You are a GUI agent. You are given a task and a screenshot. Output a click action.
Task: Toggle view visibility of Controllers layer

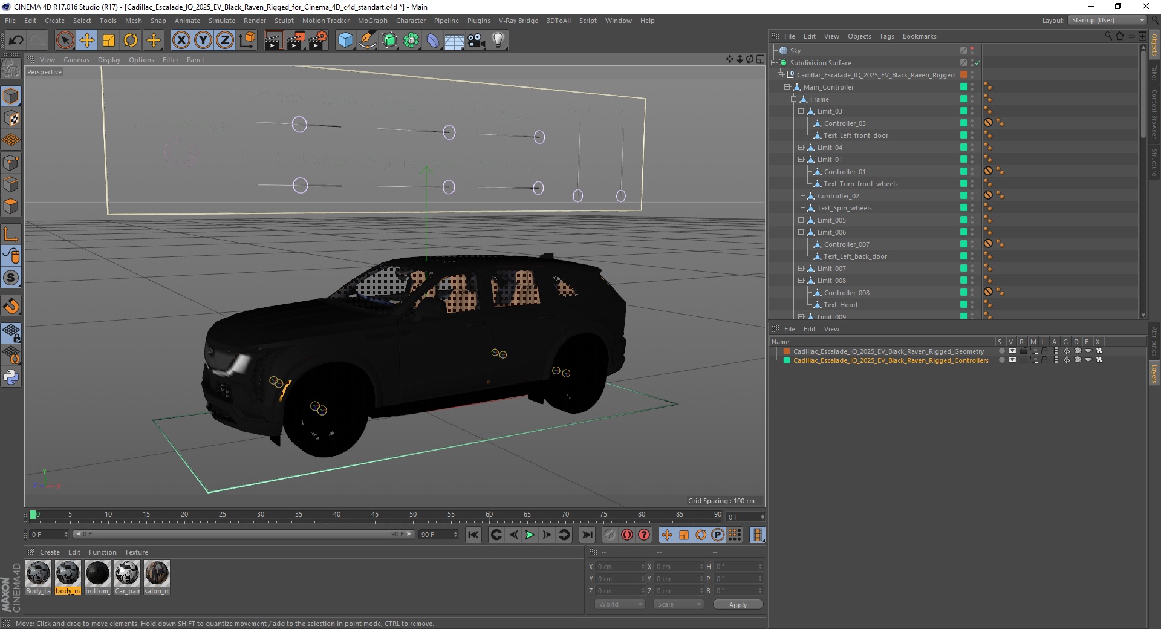(x=1012, y=360)
